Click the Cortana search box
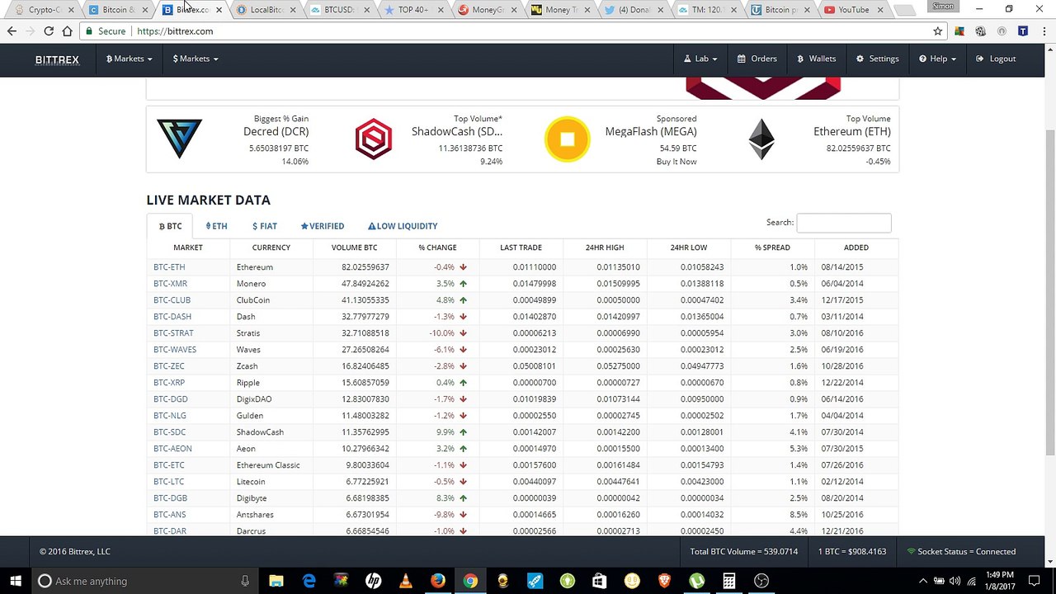The height and width of the screenshot is (594, 1056). (145, 581)
